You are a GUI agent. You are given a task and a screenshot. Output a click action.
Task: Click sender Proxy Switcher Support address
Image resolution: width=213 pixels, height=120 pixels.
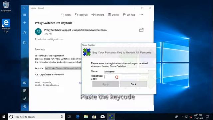click(76, 30)
